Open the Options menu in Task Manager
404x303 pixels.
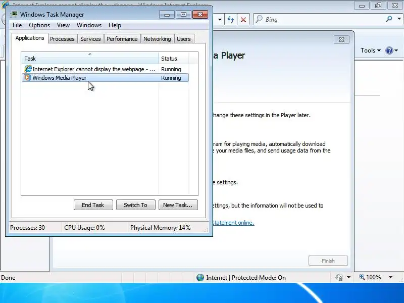click(x=39, y=25)
